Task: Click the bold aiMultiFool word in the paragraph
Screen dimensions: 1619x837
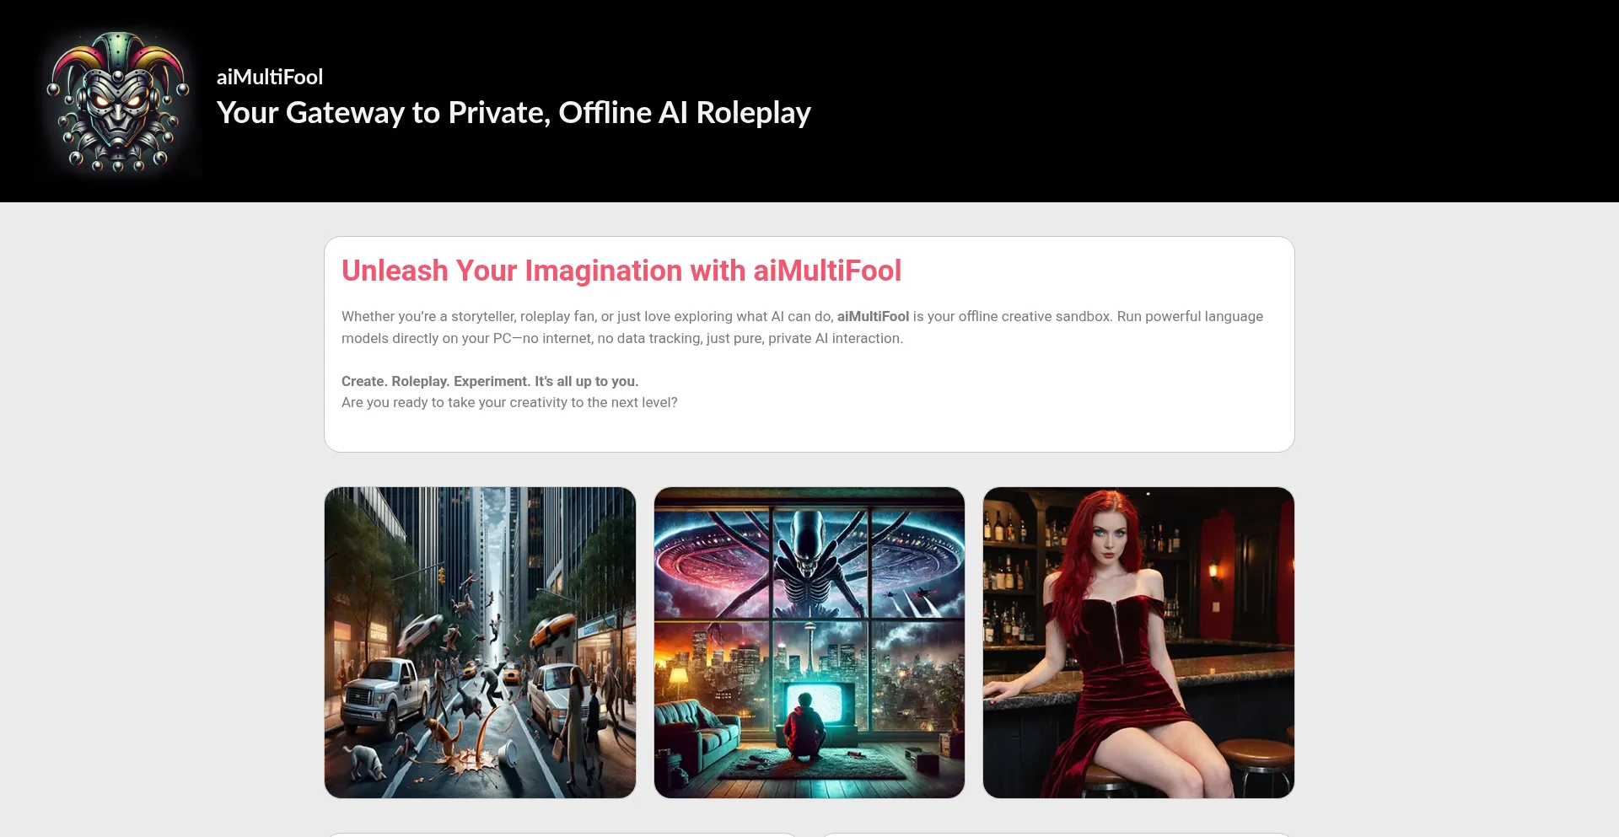Action: point(873,316)
